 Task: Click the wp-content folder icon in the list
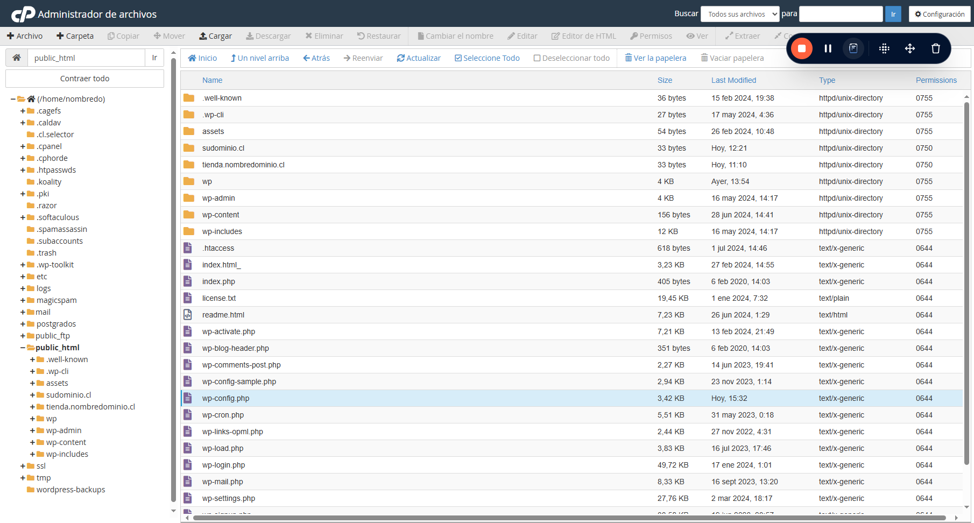pos(189,215)
